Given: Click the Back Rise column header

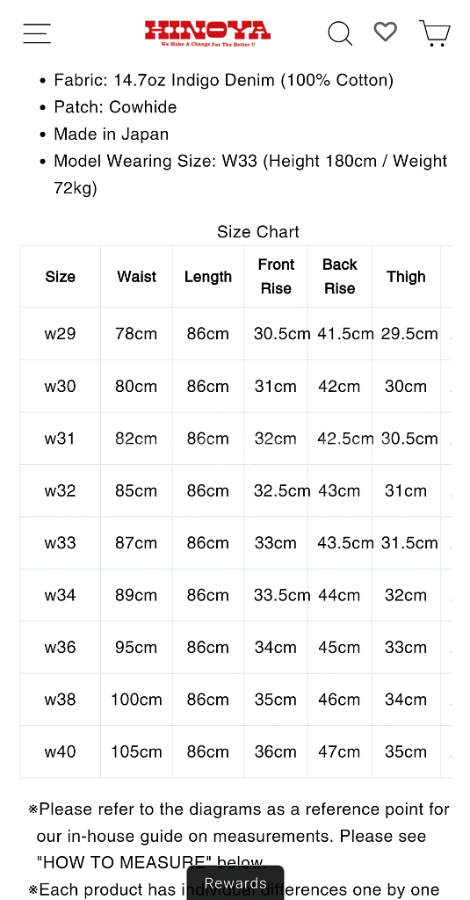Looking at the screenshot, I should pos(340,277).
